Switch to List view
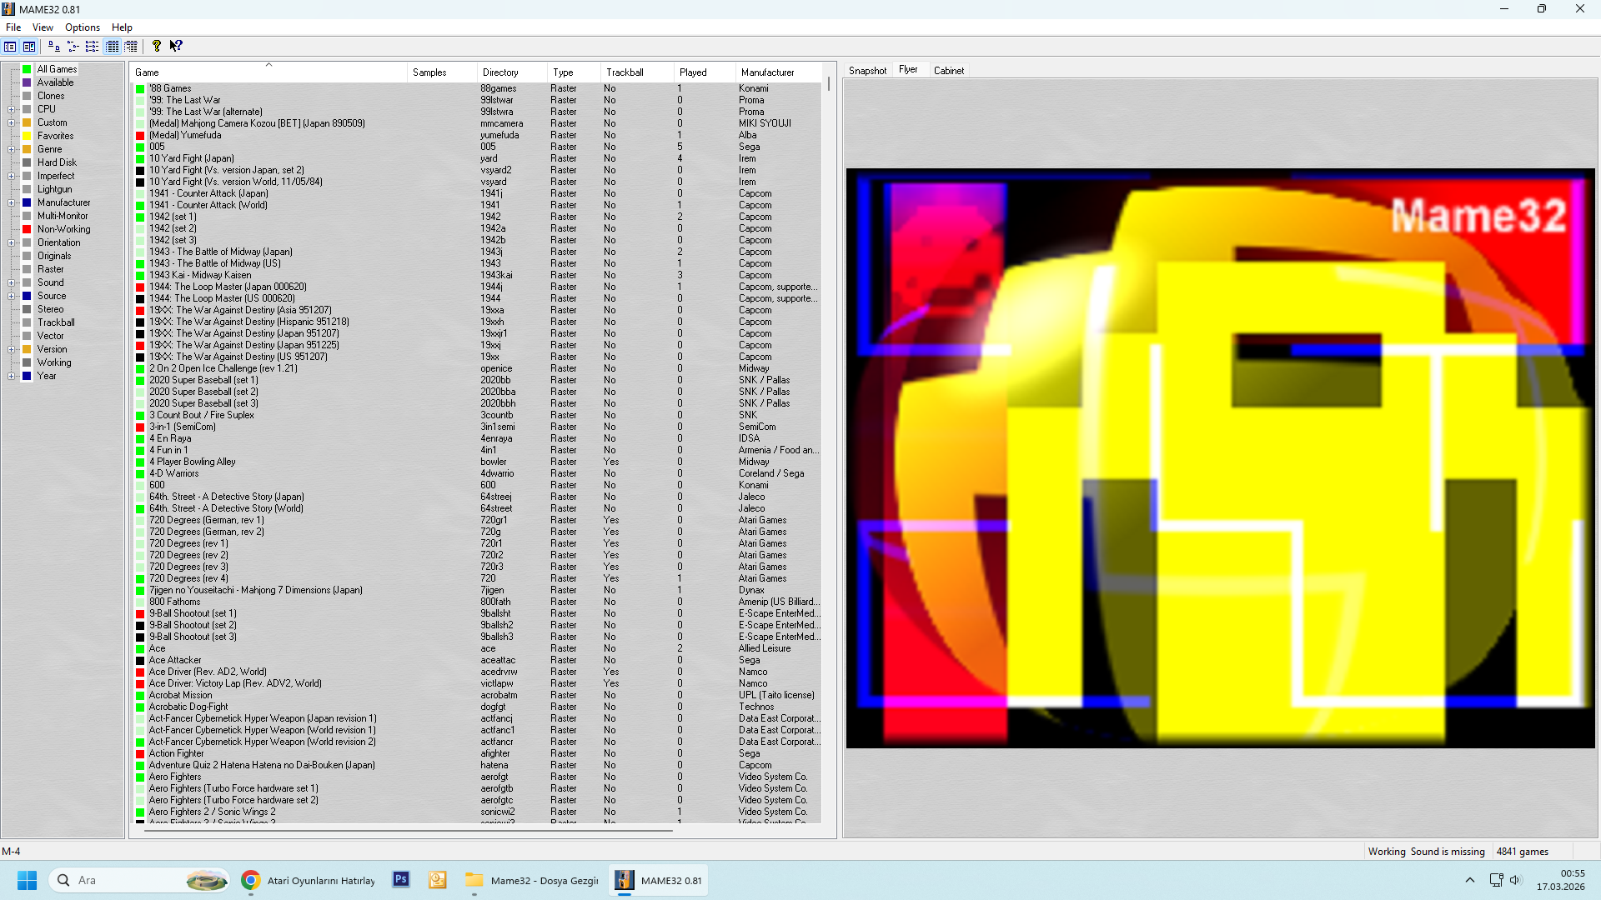1601x900 pixels. (x=92, y=46)
